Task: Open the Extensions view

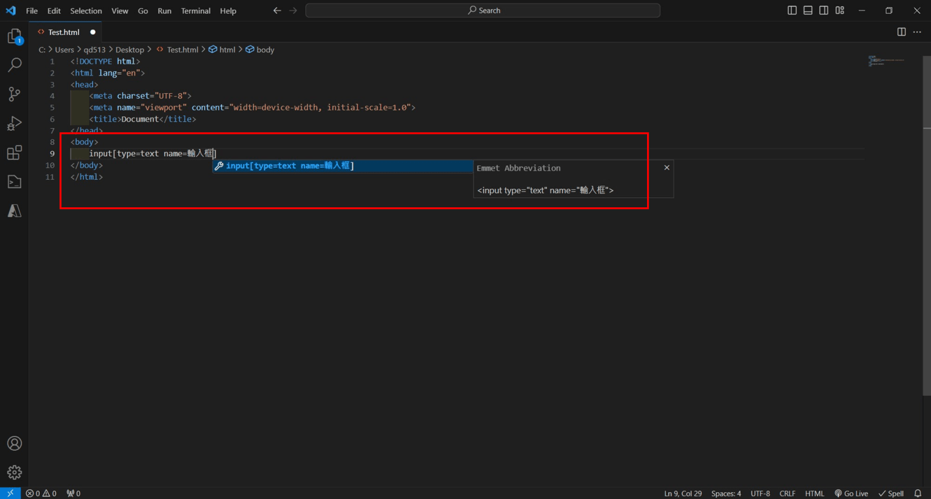Action: [15, 153]
